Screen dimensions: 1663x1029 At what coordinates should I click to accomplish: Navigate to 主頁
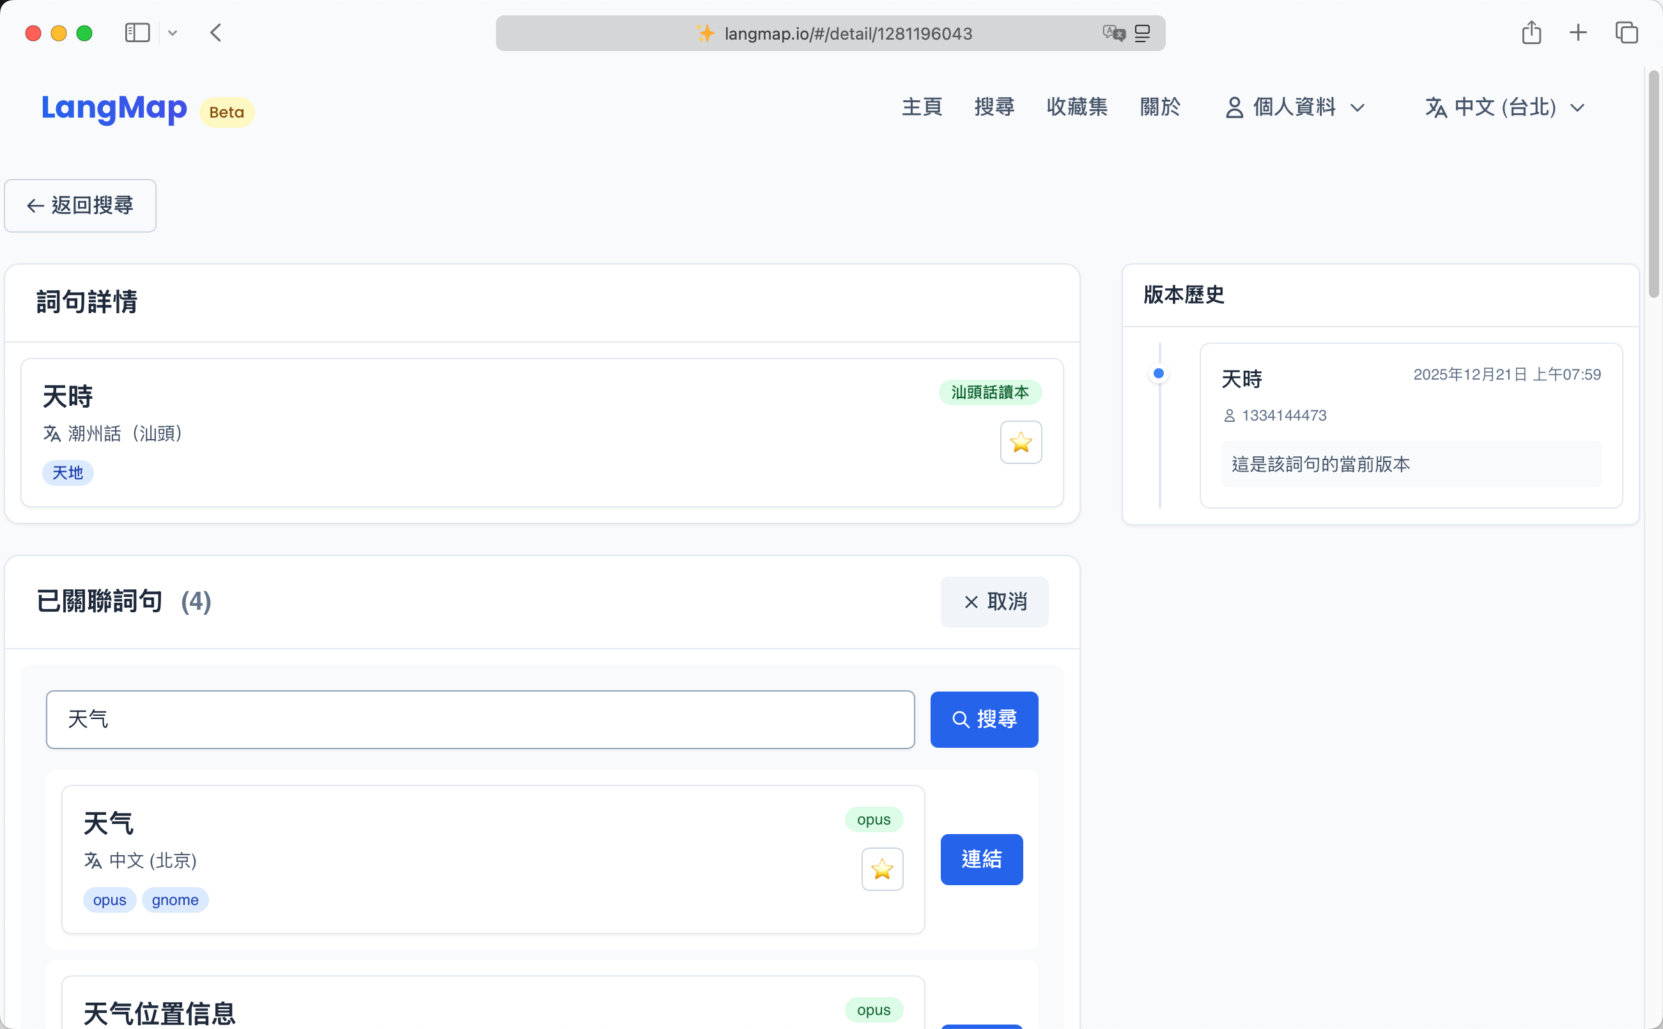click(x=922, y=107)
